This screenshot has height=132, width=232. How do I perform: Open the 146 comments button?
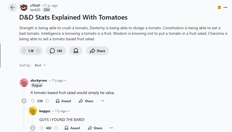[56, 51]
